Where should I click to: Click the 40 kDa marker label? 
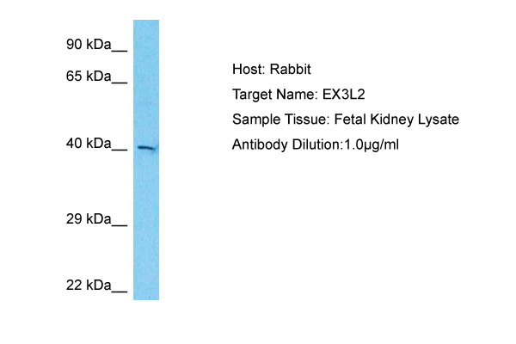[89, 144]
